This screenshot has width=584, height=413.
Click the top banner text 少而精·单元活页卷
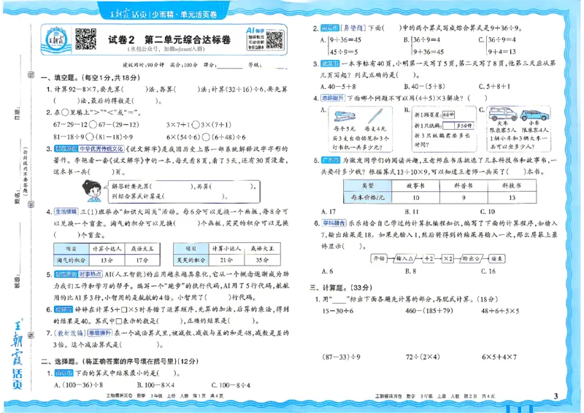[x=184, y=15]
